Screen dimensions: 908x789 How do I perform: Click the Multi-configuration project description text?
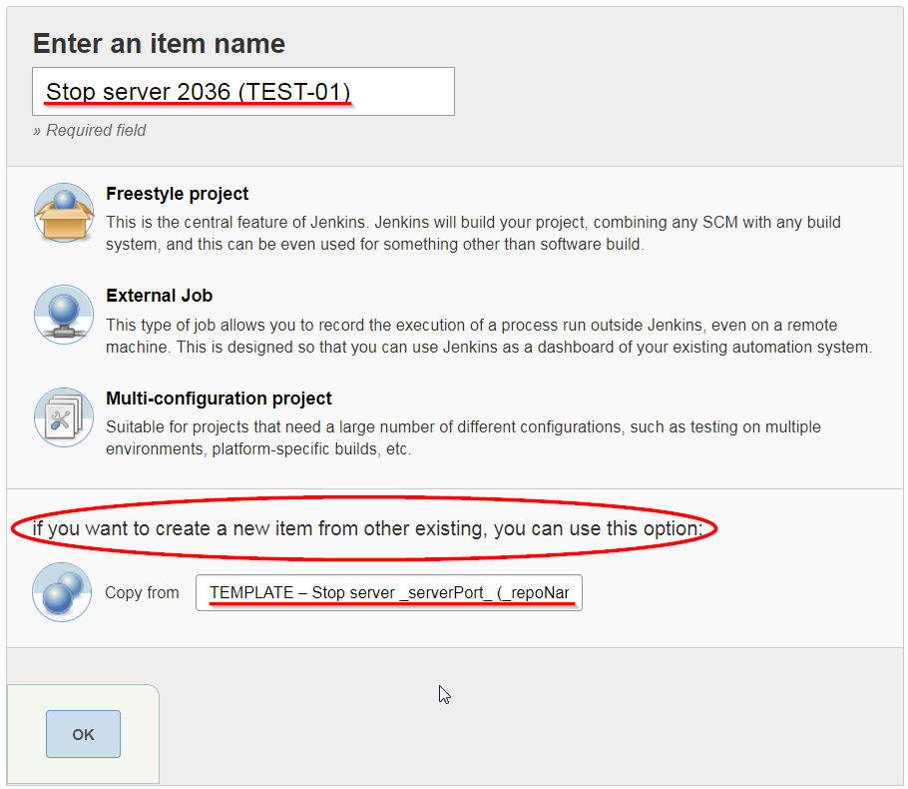463,438
